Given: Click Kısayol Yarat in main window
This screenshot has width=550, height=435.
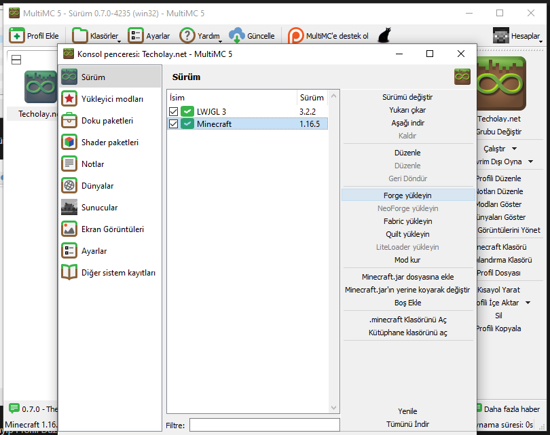Looking at the screenshot, I should point(499,290).
